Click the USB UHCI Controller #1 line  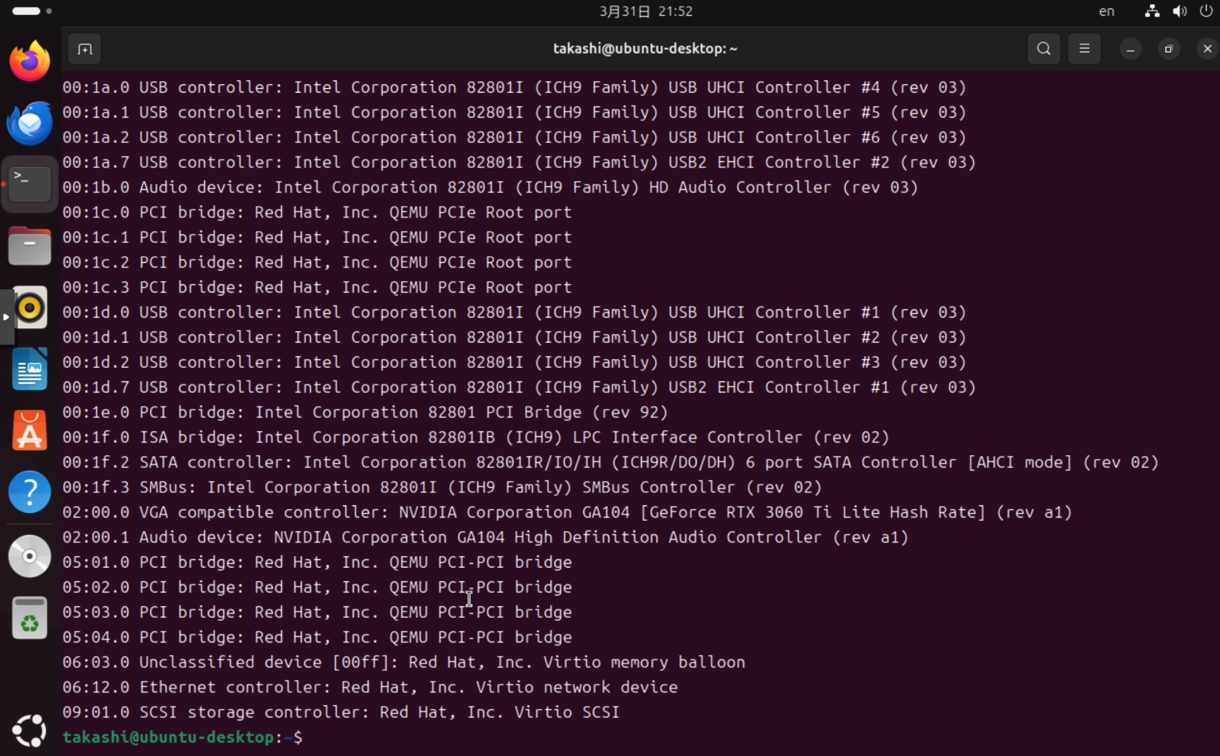point(515,312)
